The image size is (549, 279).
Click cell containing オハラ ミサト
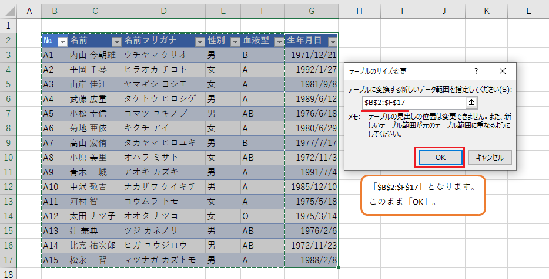tap(164, 158)
